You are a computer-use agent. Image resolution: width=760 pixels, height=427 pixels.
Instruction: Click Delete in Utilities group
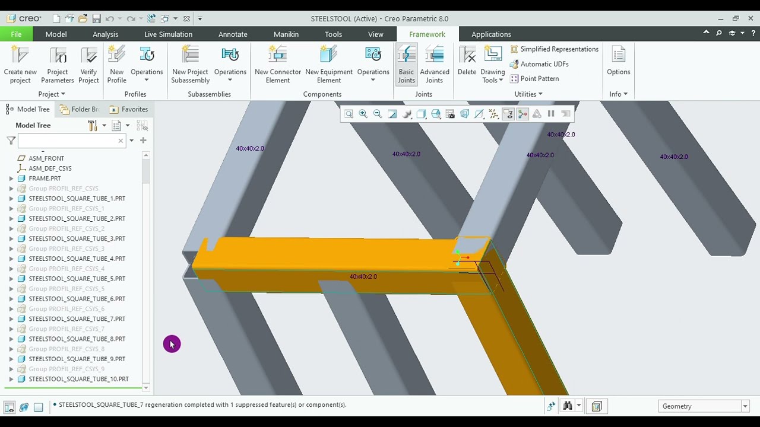coord(467,62)
